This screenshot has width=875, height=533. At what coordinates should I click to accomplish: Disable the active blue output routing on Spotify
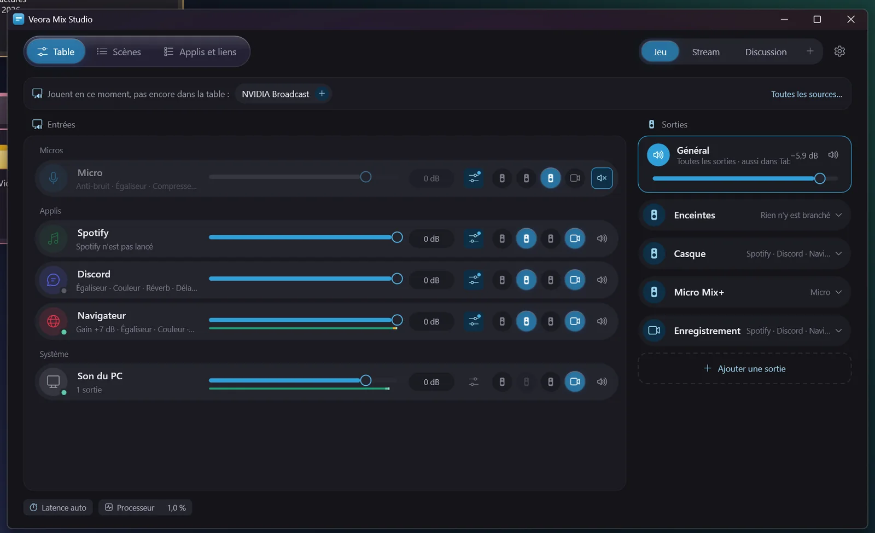click(526, 239)
